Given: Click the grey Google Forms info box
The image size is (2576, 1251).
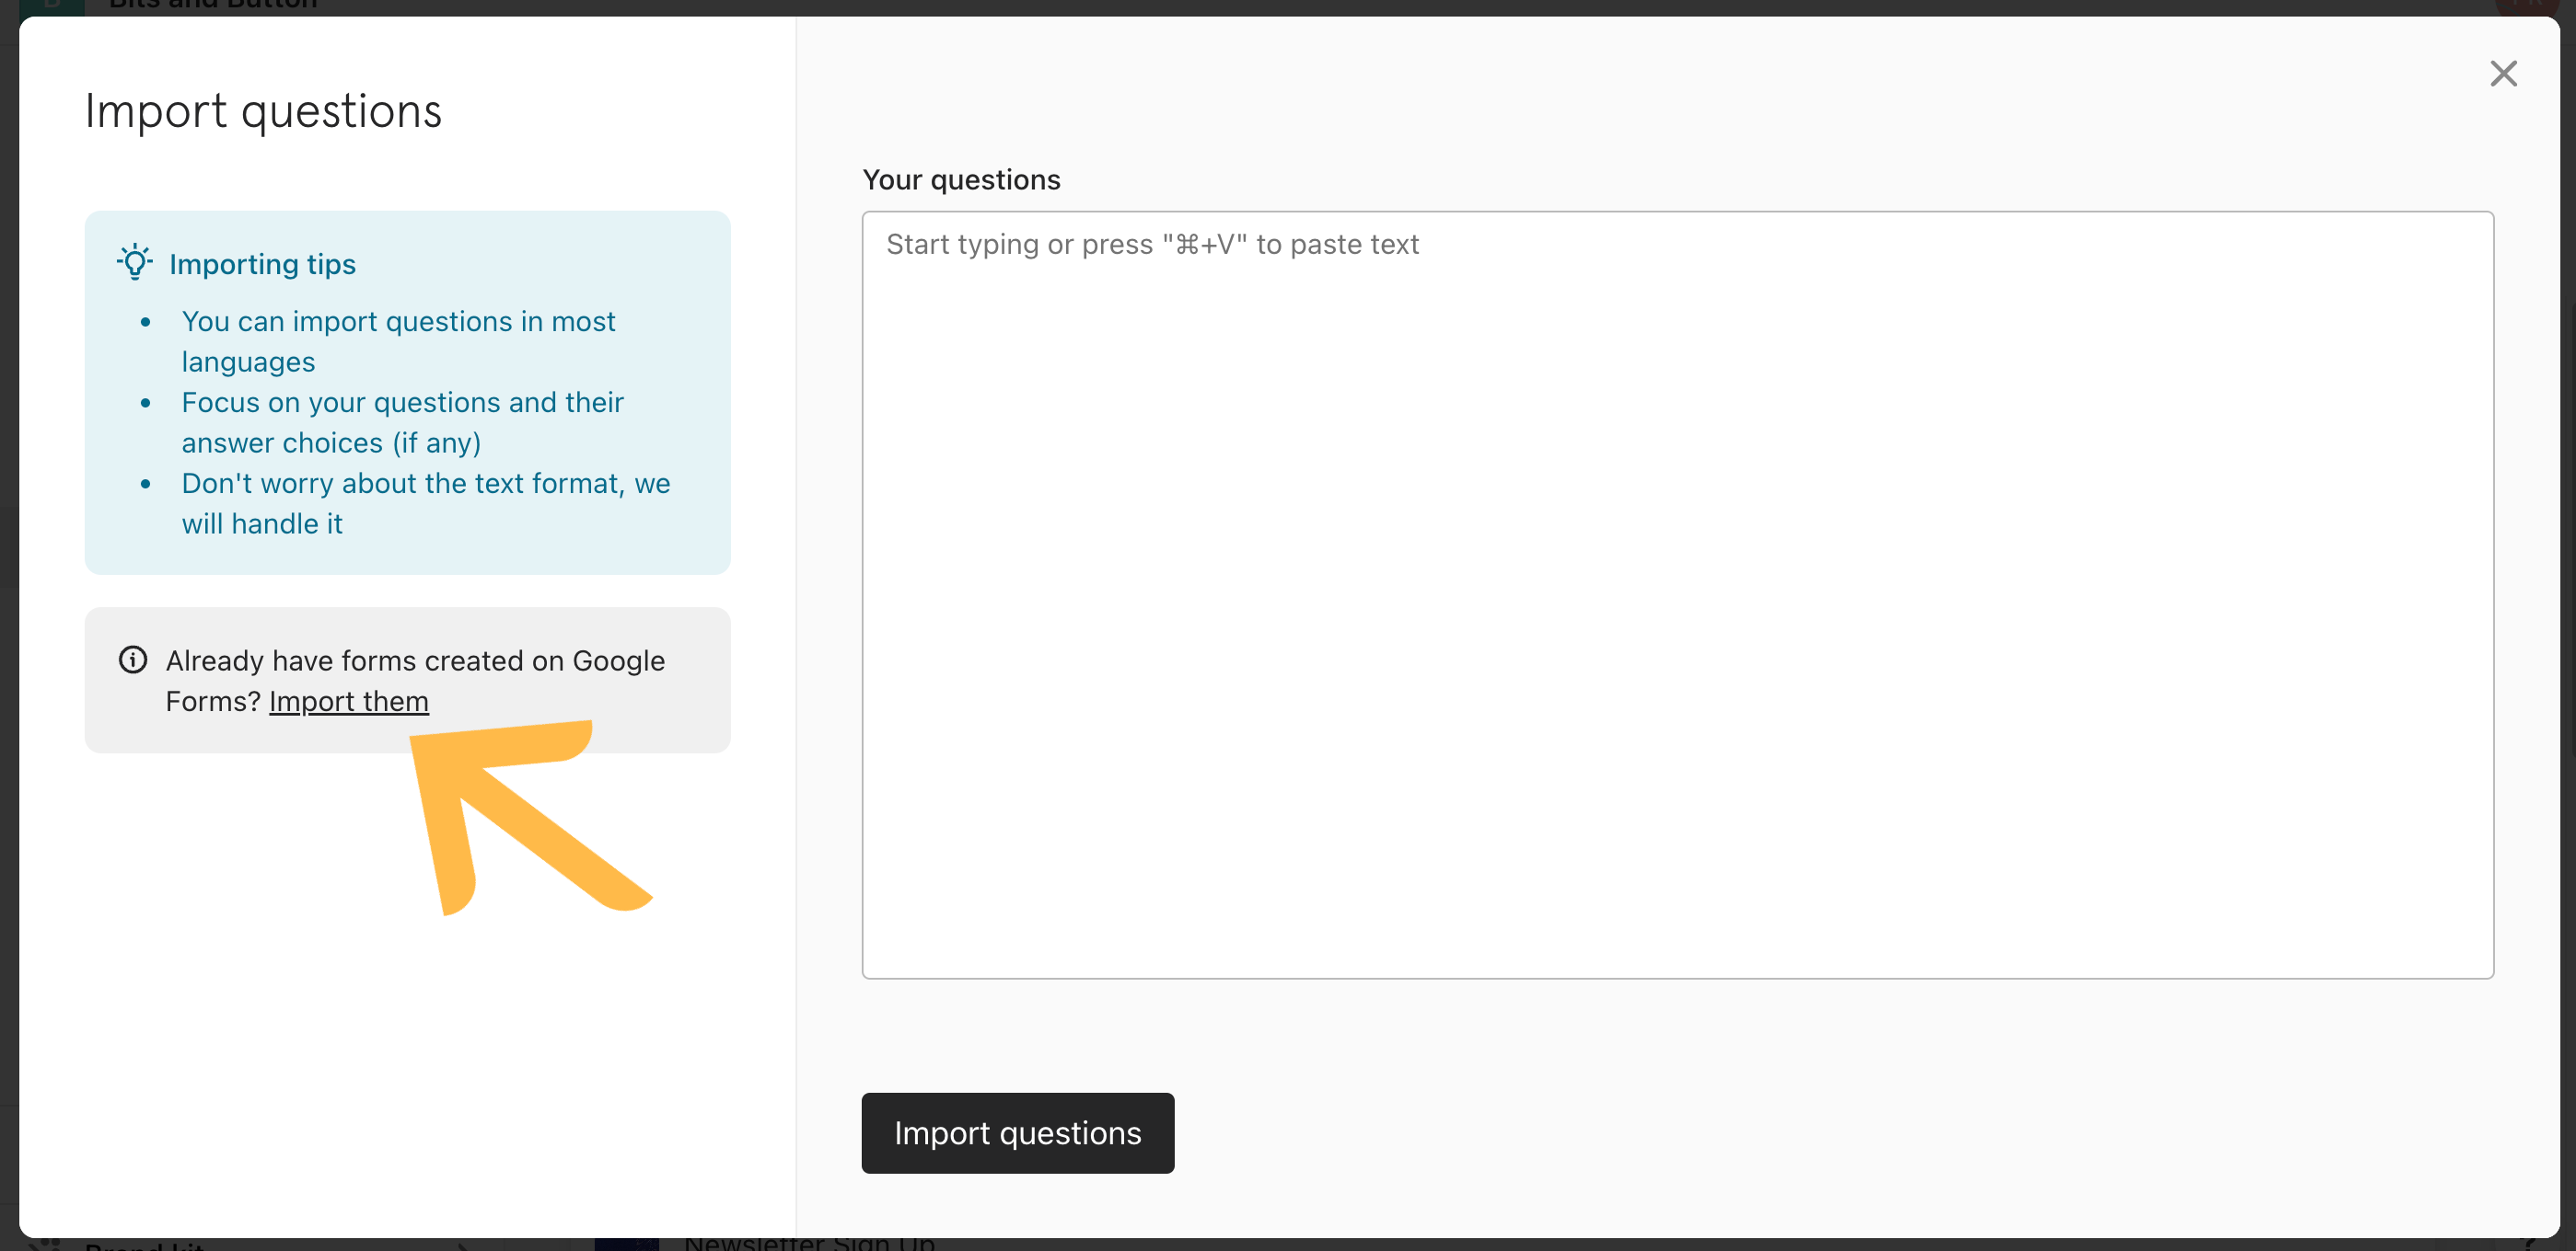Looking at the screenshot, I should pos(407,681).
